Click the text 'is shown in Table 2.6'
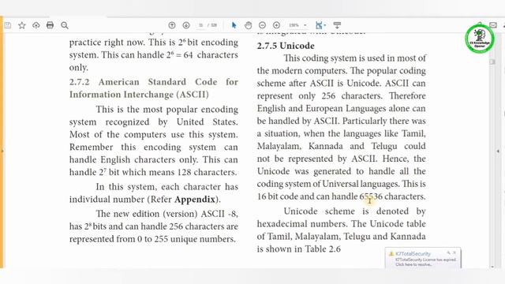The height and width of the screenshot is (284, 505). (299, 249)
